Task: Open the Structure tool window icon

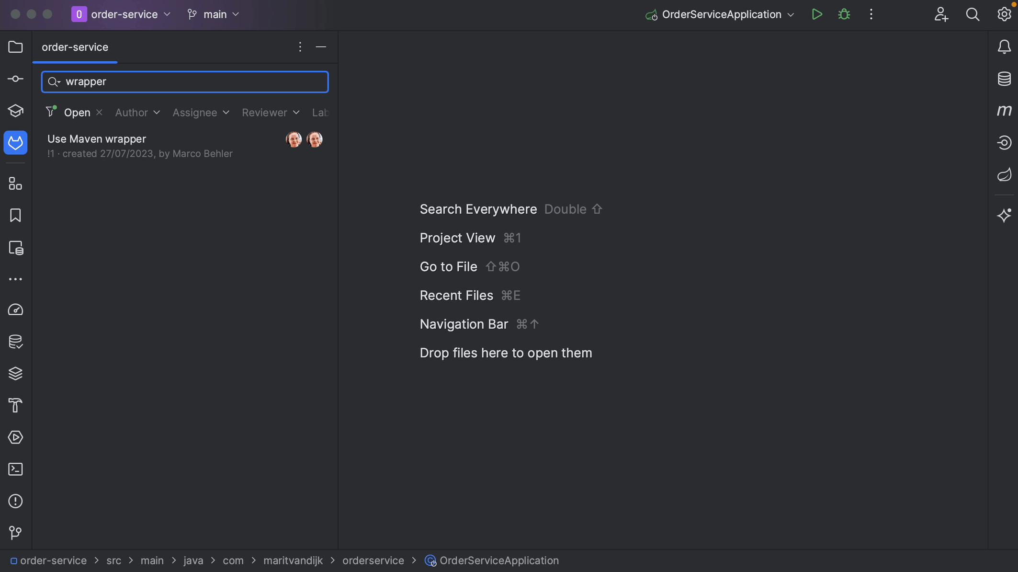Action: pos(15,183)
